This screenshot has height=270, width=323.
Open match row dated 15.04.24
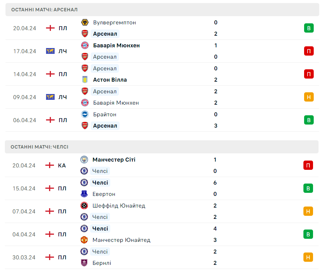pos(162,188)
